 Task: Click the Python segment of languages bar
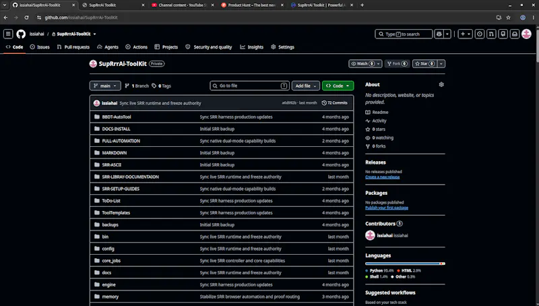[402, 264]
